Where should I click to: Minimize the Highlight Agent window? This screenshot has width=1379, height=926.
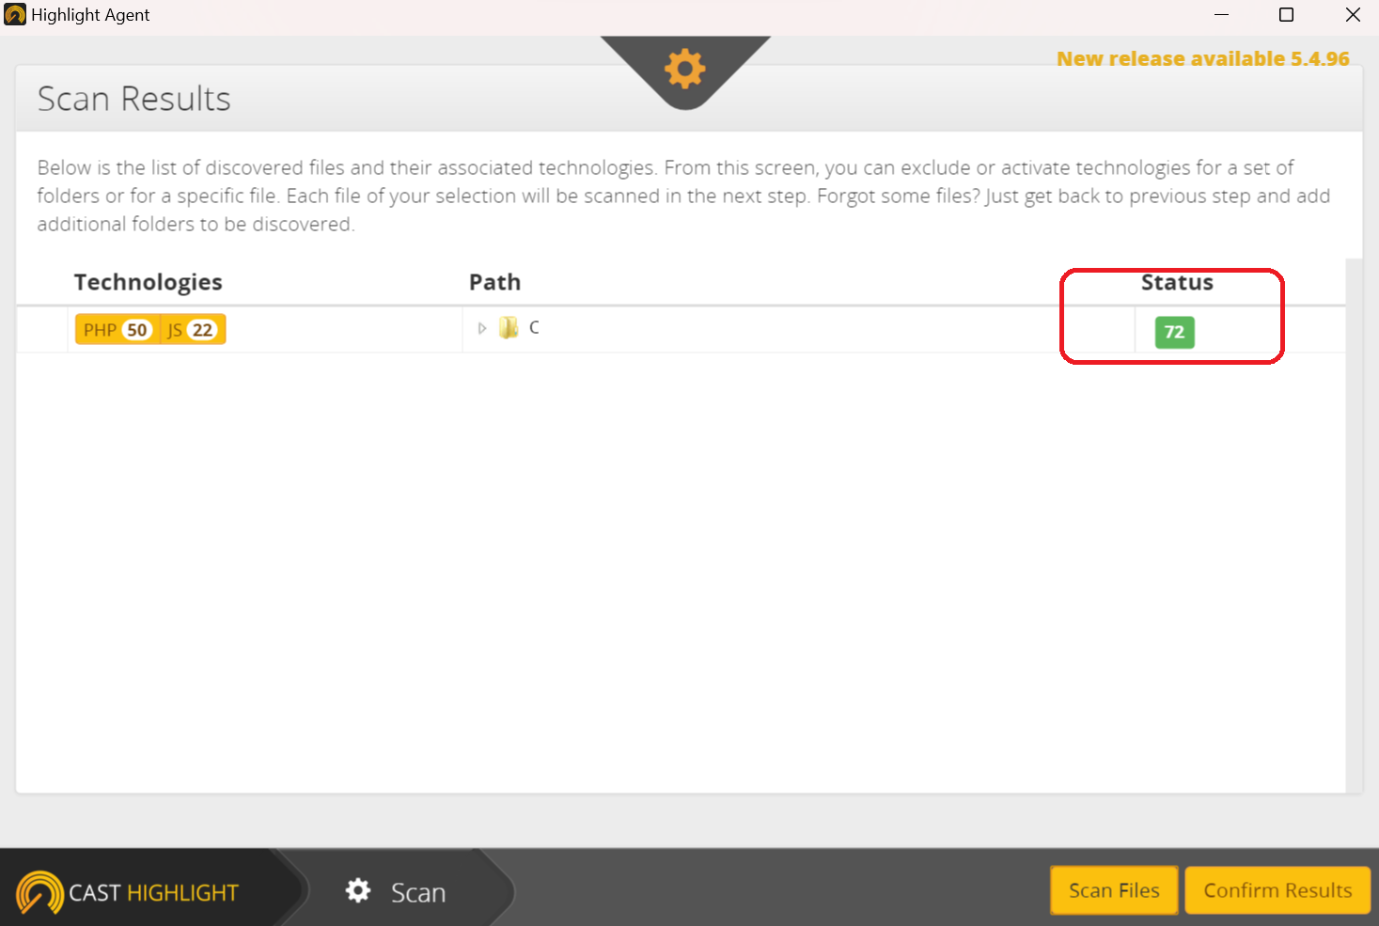[1221, 15]
